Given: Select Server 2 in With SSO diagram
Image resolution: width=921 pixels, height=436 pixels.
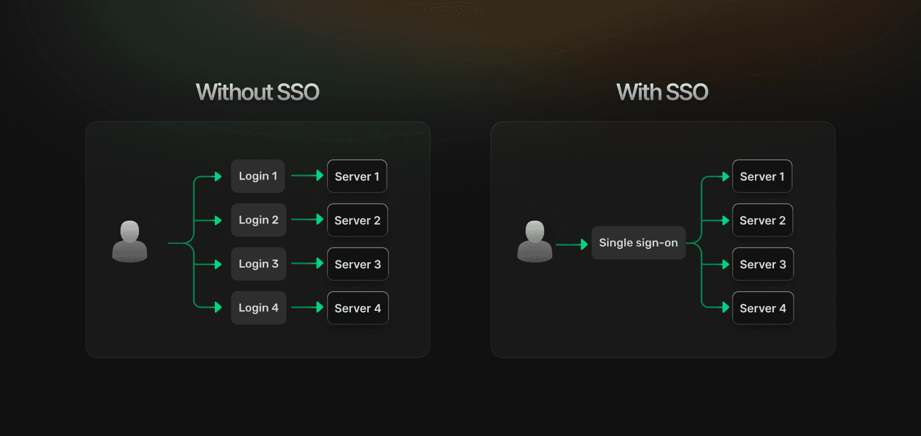Looking at the screenshot, I should [x=763, y=220].
